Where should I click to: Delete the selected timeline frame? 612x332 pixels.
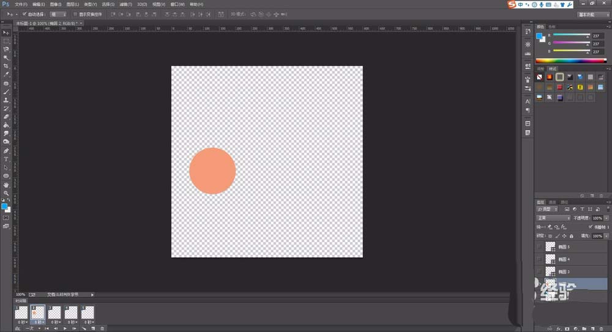tap(102, 328)
